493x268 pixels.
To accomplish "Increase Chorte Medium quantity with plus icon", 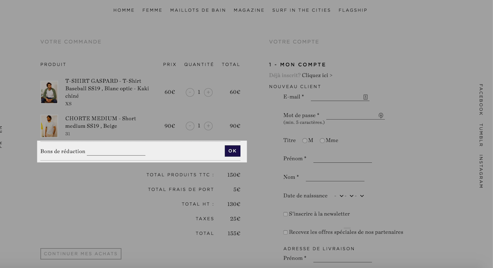I will coord(208,126).
